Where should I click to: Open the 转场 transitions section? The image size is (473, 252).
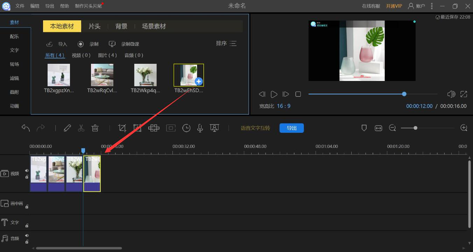click(14, 64)
